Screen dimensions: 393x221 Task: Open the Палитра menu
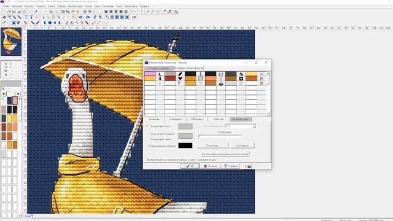[x=41, y=6]
